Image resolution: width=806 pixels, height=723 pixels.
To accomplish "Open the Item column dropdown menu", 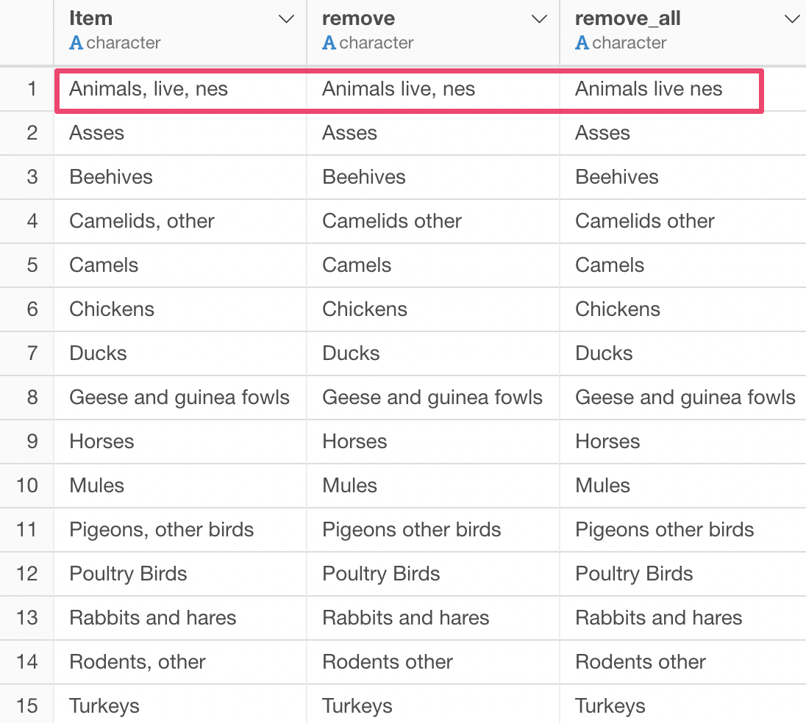I will (x=286, y=20).
